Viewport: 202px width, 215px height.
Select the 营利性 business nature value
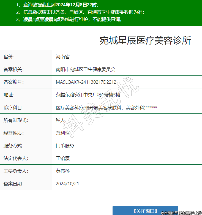(x=62, y=133)
